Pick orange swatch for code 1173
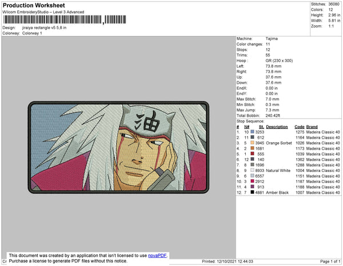Viewport: 343px width, 266px height. point(252,148)
